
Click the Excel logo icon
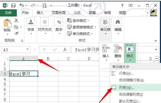[x=5, y=5]
